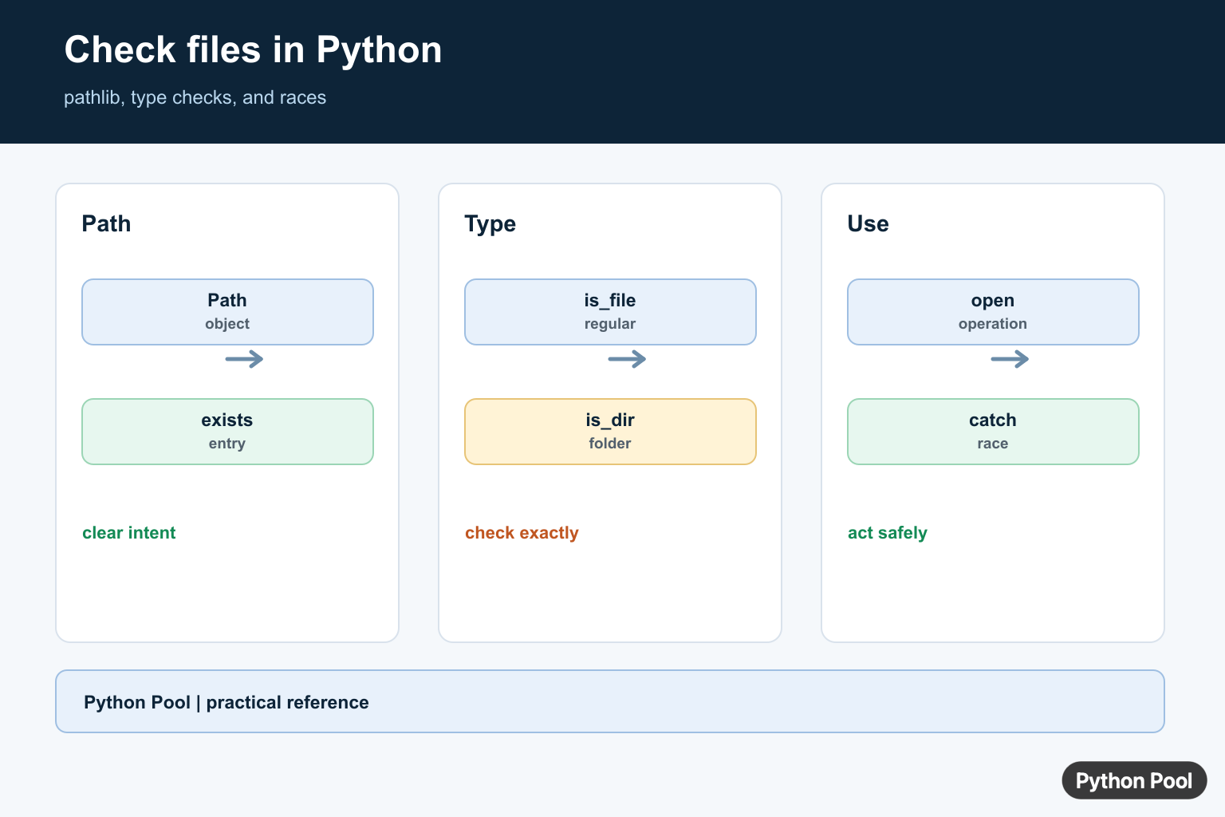Select the "open operation" box
The width and height of the screenshot is (1225, 817).
pos(993,312)
